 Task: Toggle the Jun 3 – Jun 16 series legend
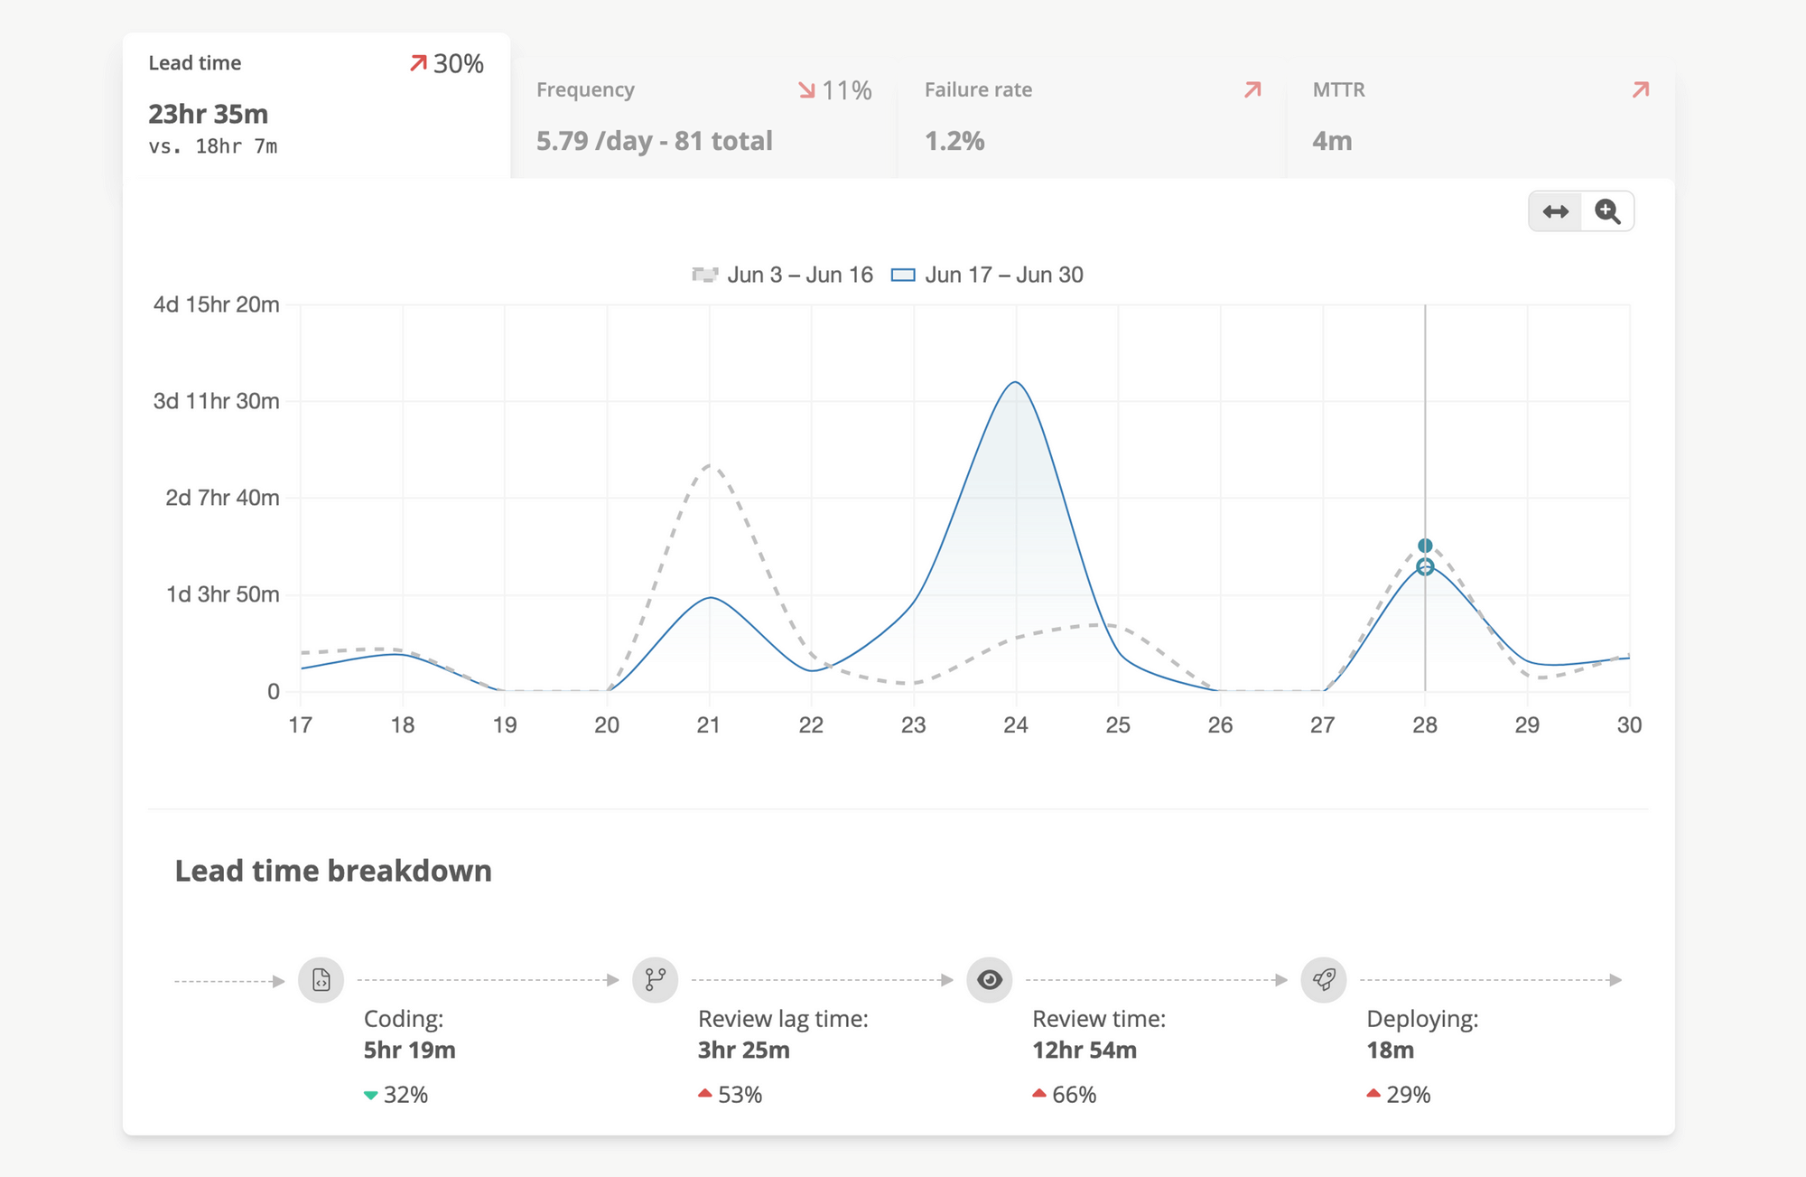(x=781, y=275)
